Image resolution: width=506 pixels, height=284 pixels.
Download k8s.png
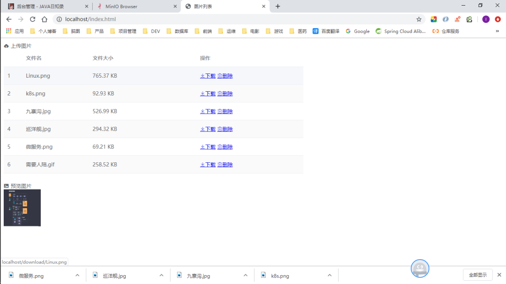click(208, 94)
